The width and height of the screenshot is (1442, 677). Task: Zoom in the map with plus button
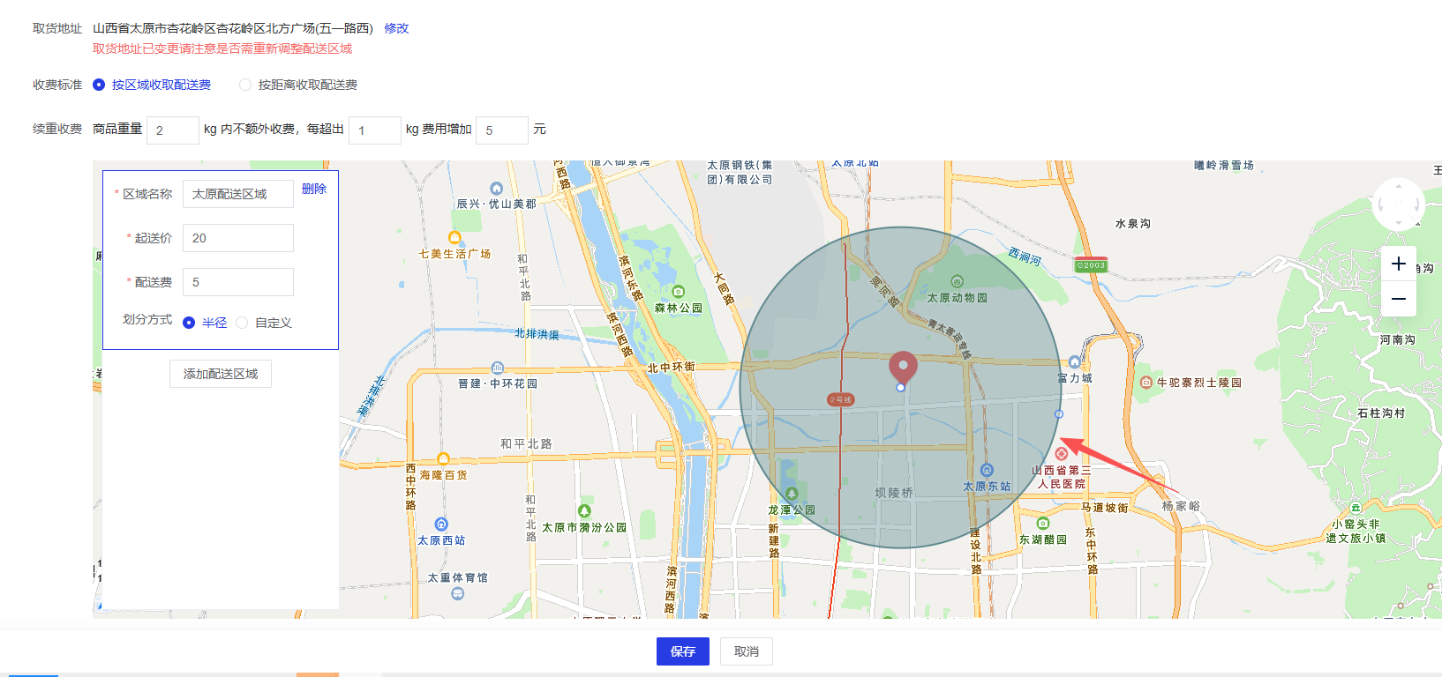(x=1398, y=264)
